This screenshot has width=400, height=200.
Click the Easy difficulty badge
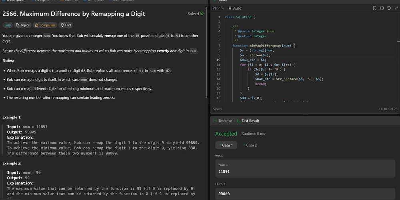tap(7, 25)
